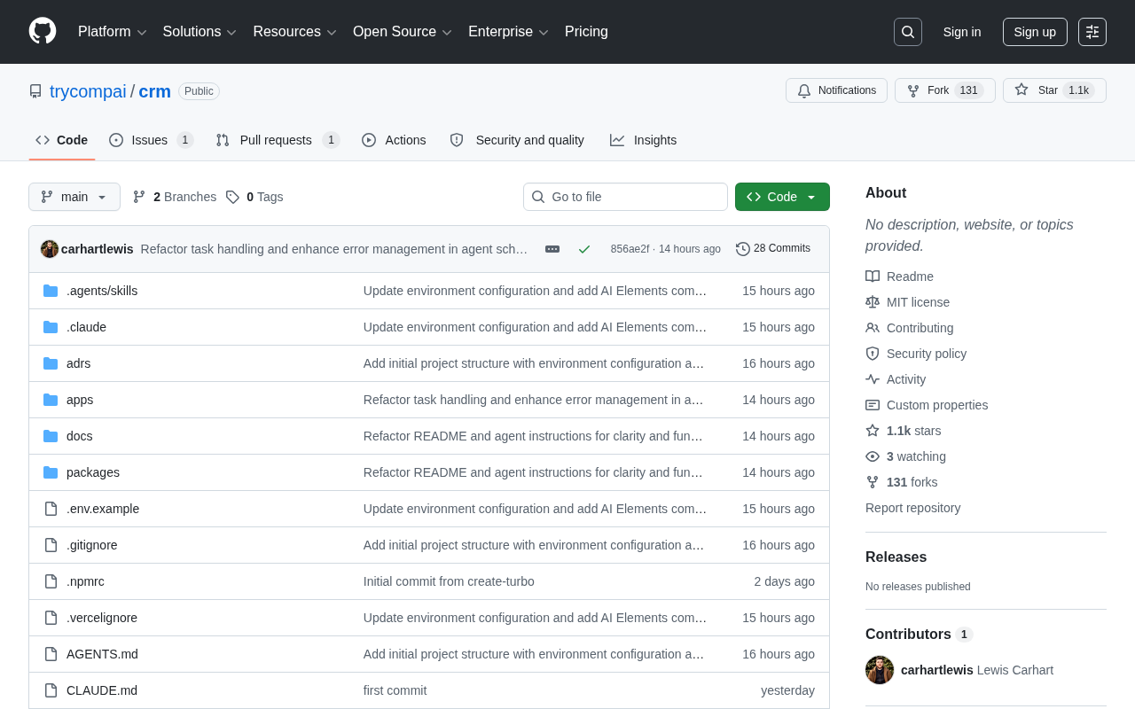This screenshot has width=1135, height=709.
Task: Go to the Actions tab
Action: (x=394, y=140)
